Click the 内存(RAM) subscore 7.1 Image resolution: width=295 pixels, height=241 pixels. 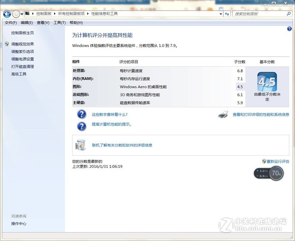tap(240, 79)
